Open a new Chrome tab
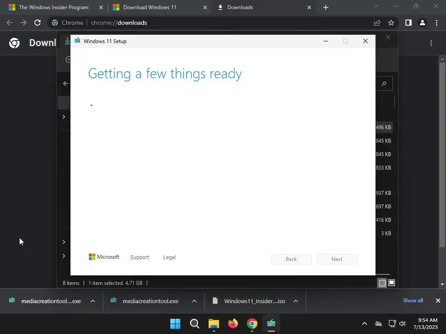 pos(326,7)
